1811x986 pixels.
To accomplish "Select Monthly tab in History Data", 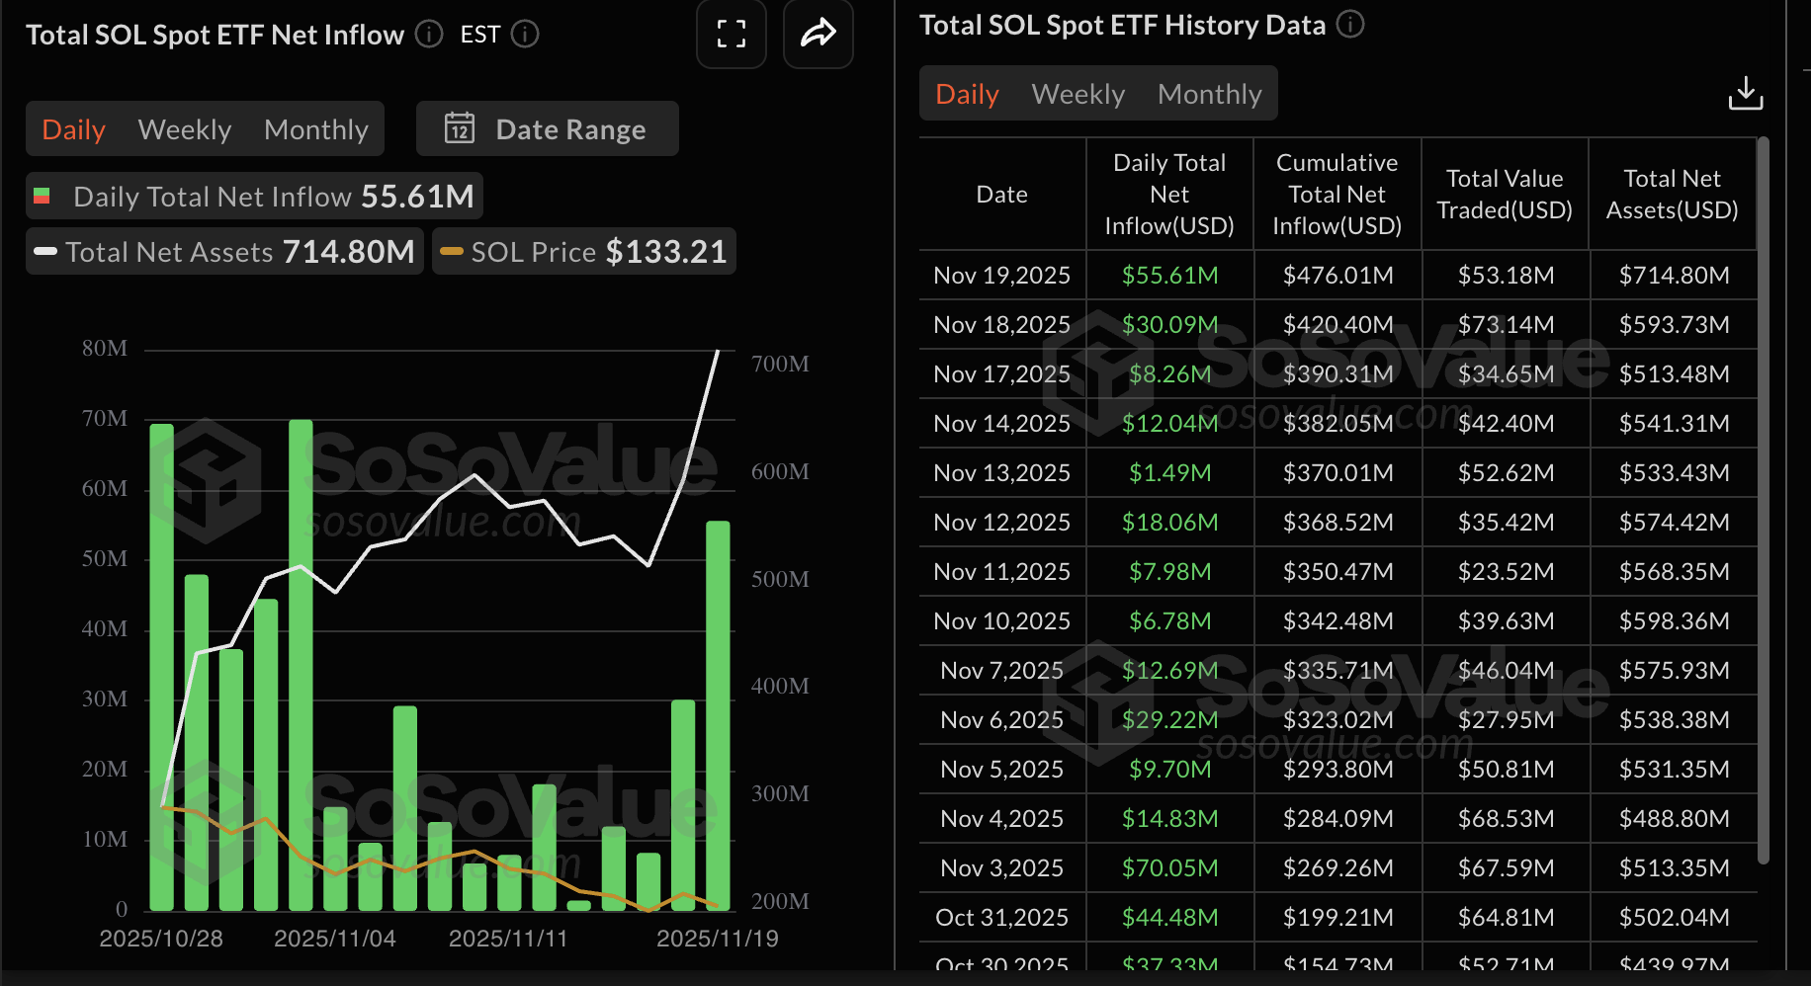I will 1209,94.
